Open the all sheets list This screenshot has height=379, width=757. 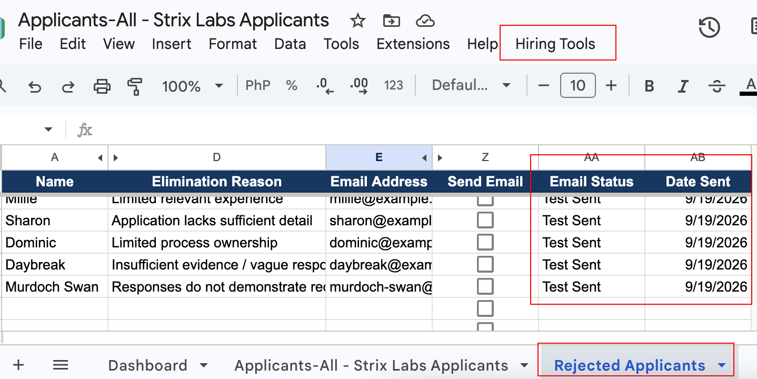pos(61,365)
